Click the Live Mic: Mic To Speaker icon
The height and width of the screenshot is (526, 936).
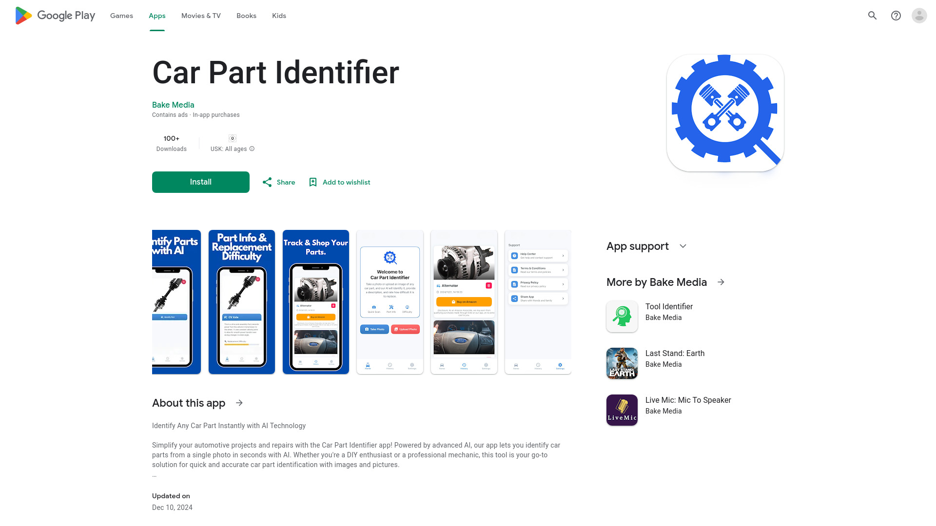622,410
